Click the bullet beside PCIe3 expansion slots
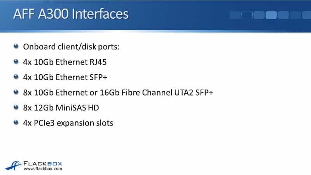The image size is (311, 175). pos(16,122)
